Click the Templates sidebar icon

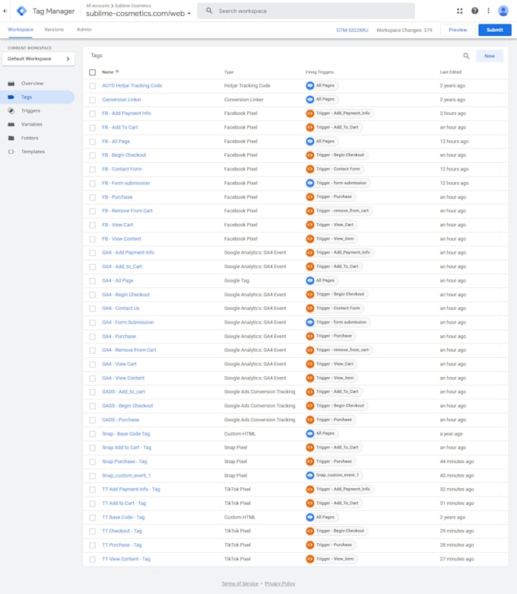[11, 152]
